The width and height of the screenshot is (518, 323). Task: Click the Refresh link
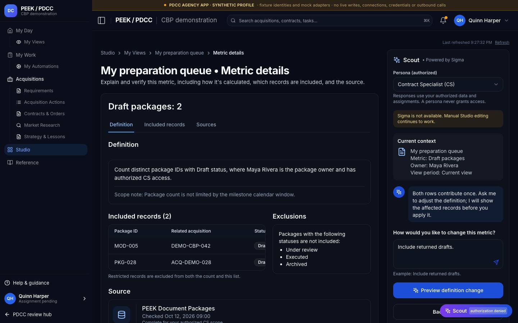502,42
